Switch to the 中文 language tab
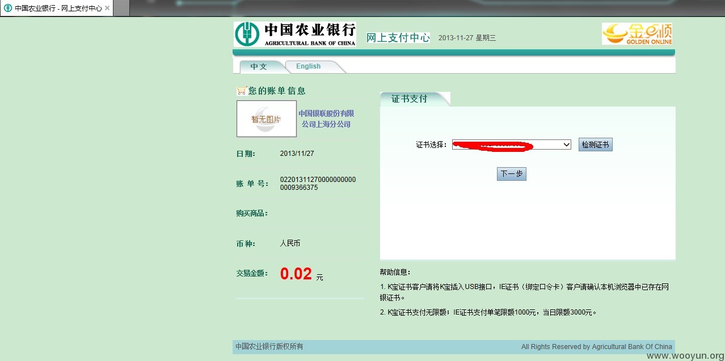This screenshot has height=361, width=725. (259, 66)
